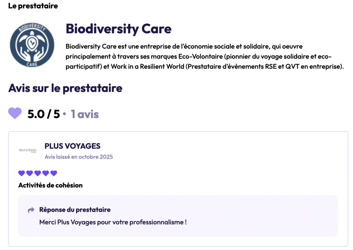
Task: Click the "Merci Plus Voyages" reply text
Action: 113,222
